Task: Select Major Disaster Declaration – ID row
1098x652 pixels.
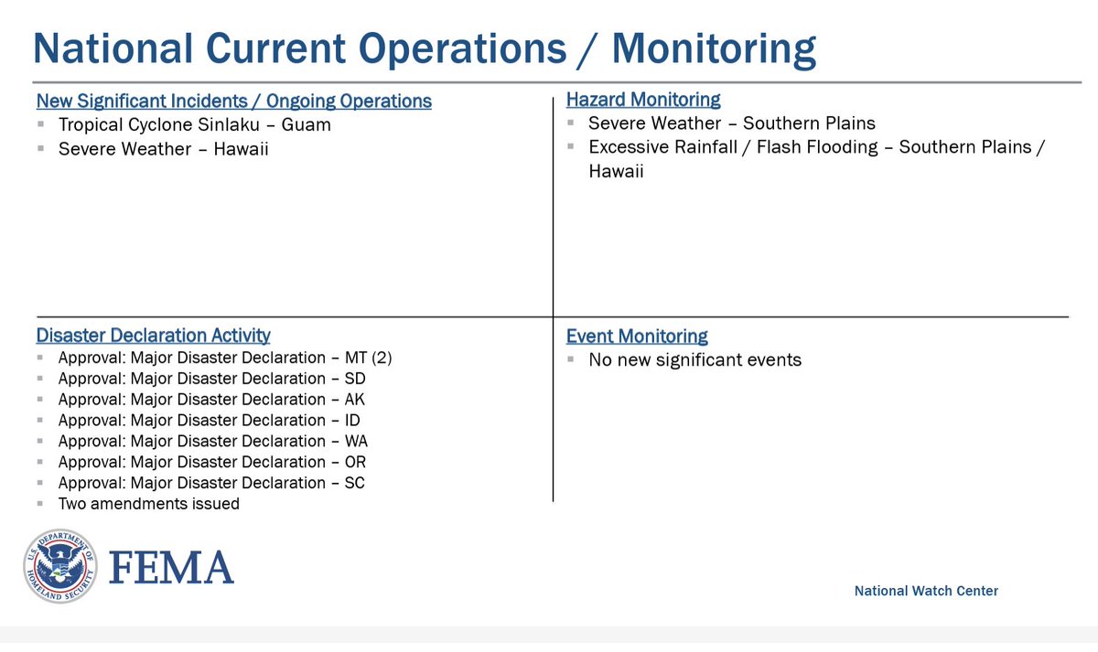Action: pos(210,421)
